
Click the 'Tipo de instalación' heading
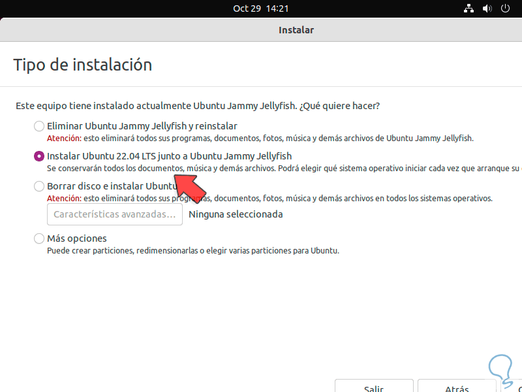tap(83, 65)
